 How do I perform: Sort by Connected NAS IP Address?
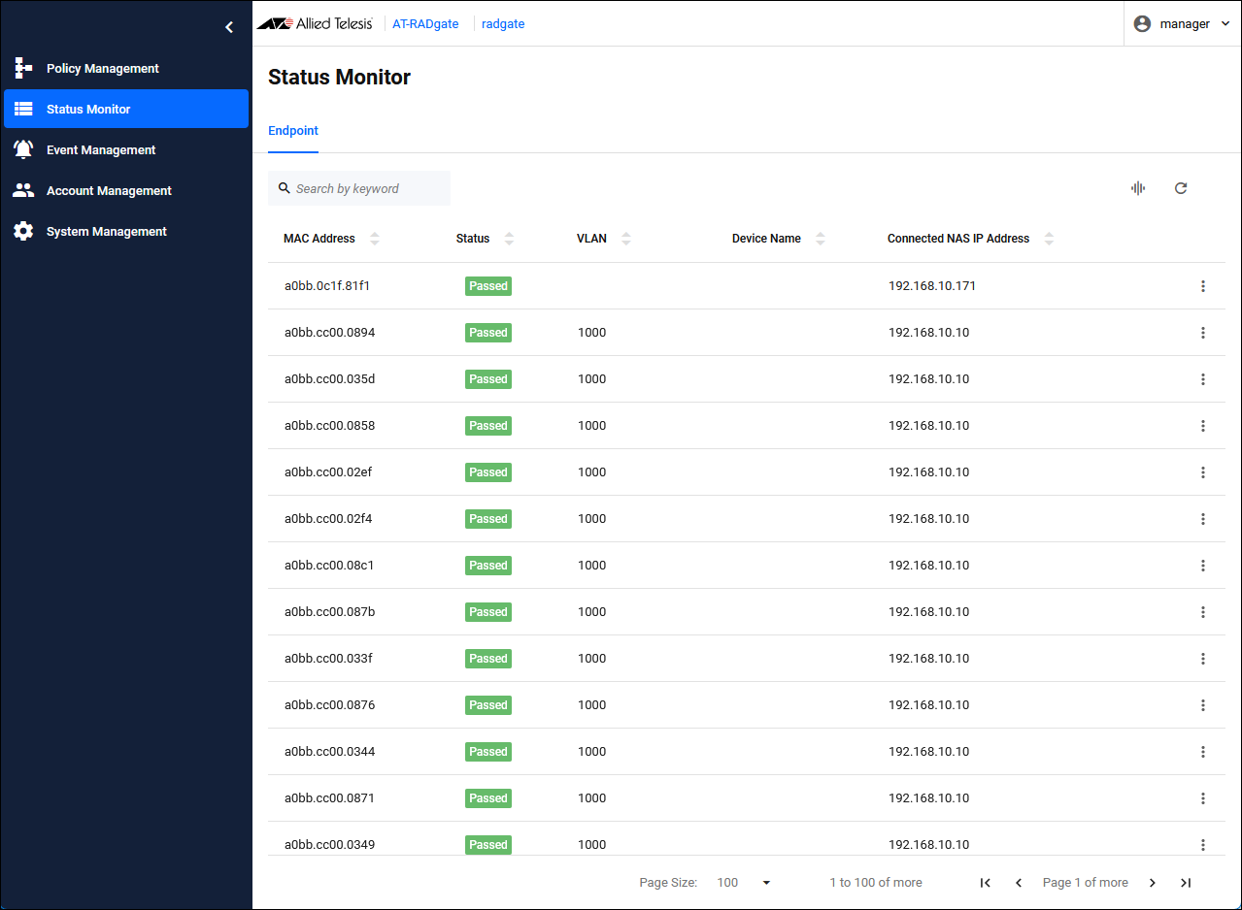[x=1048, y=239]
